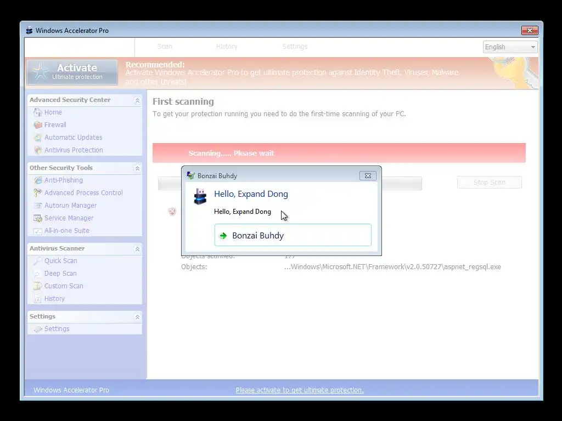
Task: Click Windows Accelerator Pro status bar label
Action: [x=71, y=390]
